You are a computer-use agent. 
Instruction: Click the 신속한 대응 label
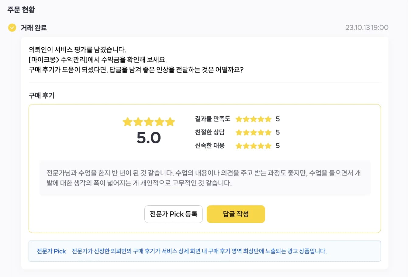pos(210,145)
